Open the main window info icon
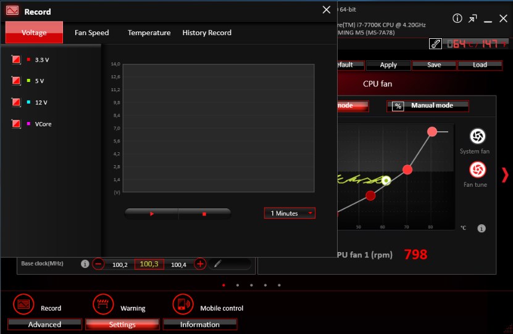This screenshot has height=334, width=513. coord(457,18)
